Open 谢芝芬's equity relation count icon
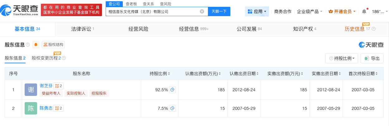The image size is (389, 126). (x=58, y=86)
